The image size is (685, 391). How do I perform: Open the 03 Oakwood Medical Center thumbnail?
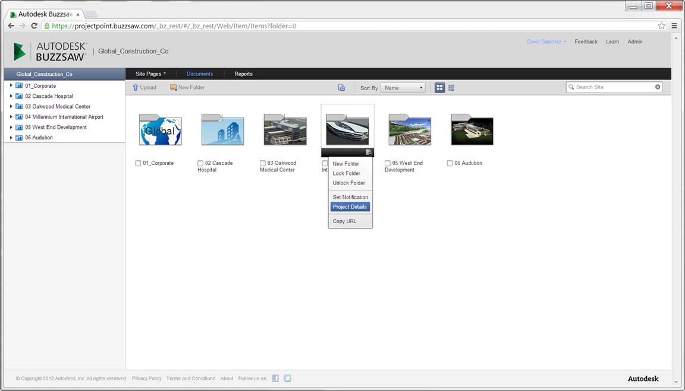285,130
